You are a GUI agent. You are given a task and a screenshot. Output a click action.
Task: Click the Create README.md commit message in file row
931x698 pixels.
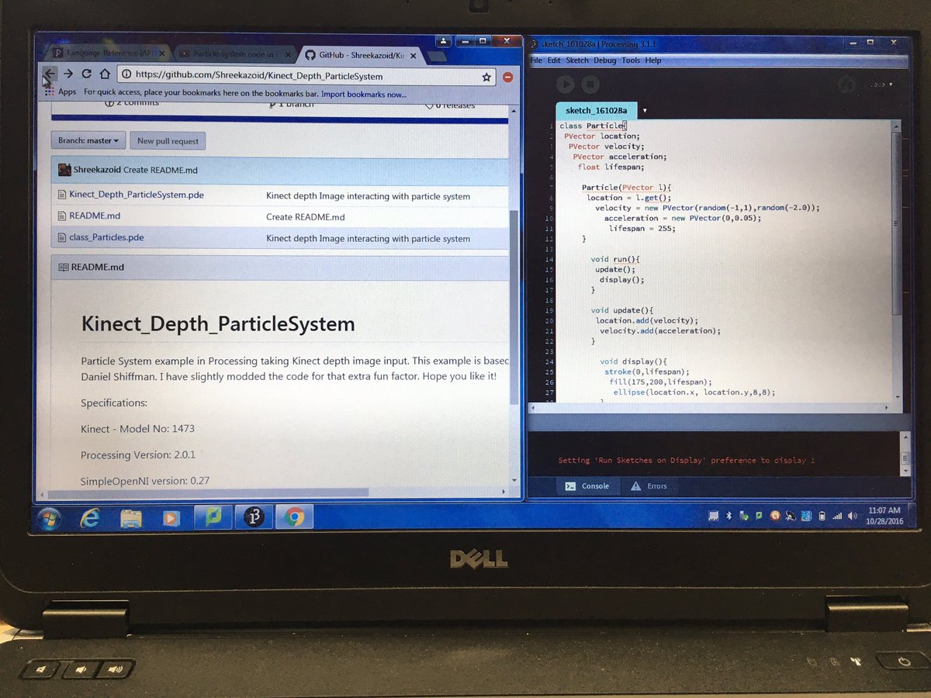[306, 217]
